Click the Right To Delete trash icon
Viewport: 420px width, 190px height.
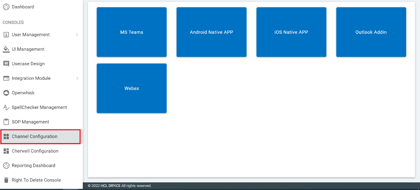[6, 180]
